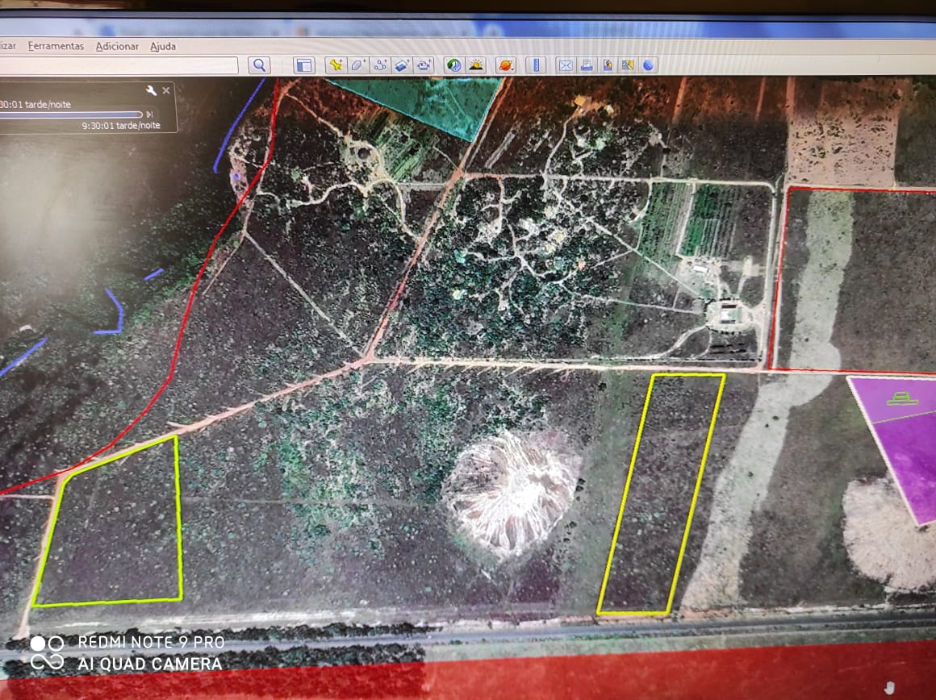Image resolution: width=936 pixels, height=700 pixels.
Task: Click the time slider bar
Action: click(70, 115)
